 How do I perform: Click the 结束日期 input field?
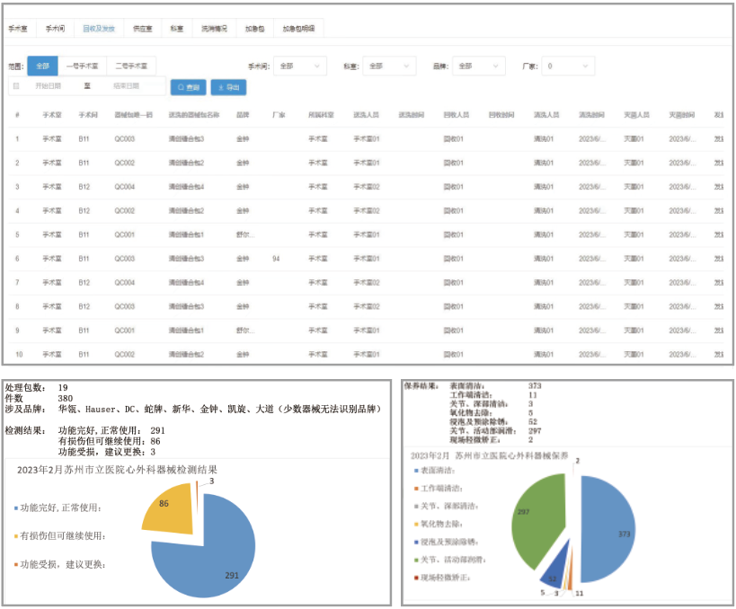126,87
